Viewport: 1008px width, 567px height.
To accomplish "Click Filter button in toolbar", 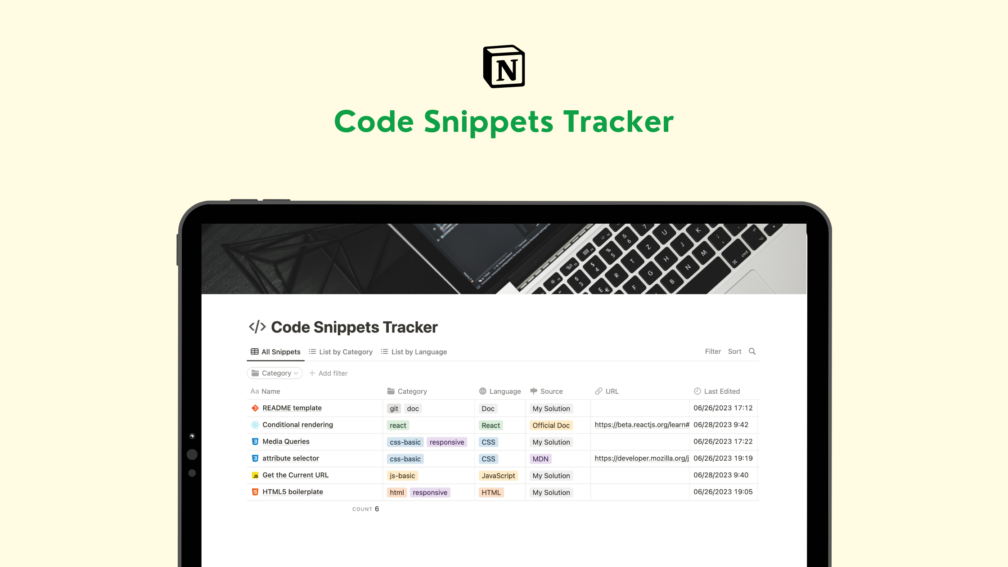I will click(x=712, y=352).
